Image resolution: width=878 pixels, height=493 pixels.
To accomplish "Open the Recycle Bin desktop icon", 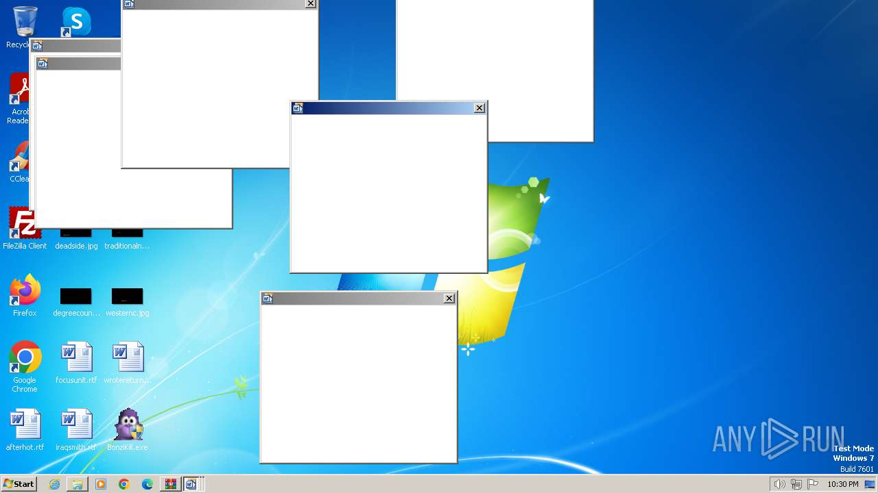I will 25,22.
